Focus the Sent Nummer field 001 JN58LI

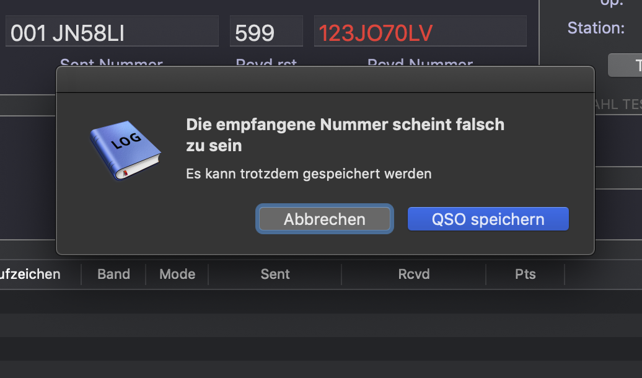click(112, 32)
